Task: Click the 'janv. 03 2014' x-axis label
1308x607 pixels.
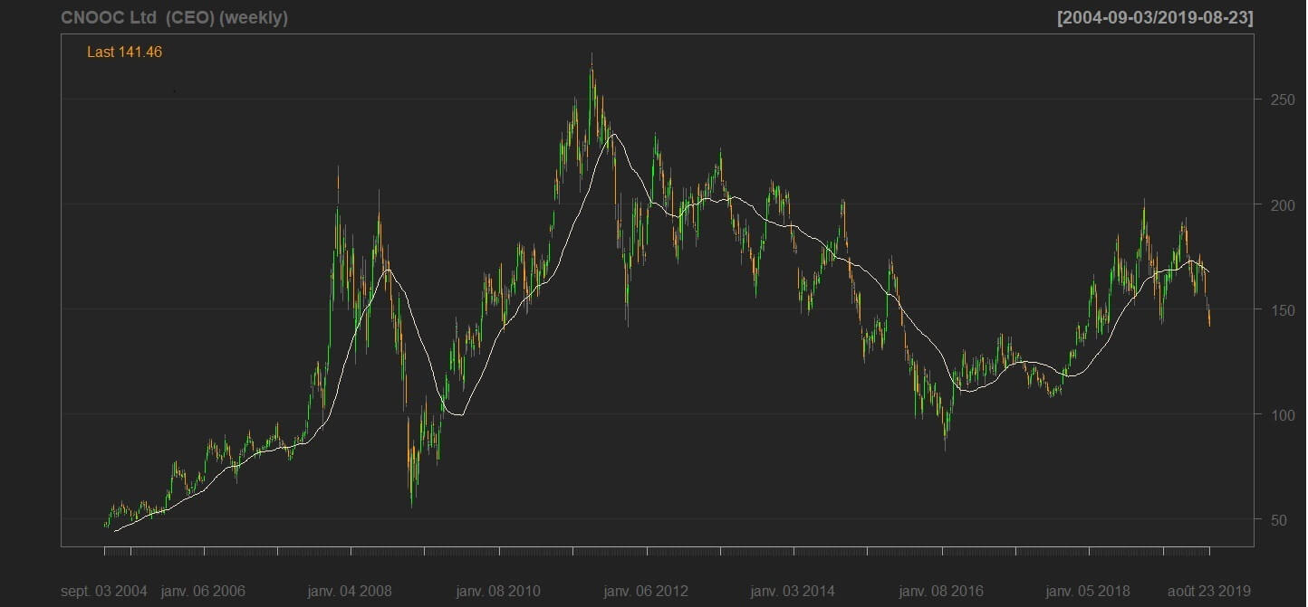Action: [x=793, y=592]
